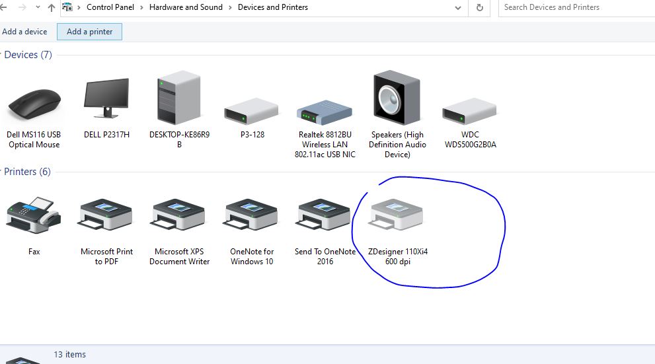Click the 'P3-128' label text

click(252, 134)
